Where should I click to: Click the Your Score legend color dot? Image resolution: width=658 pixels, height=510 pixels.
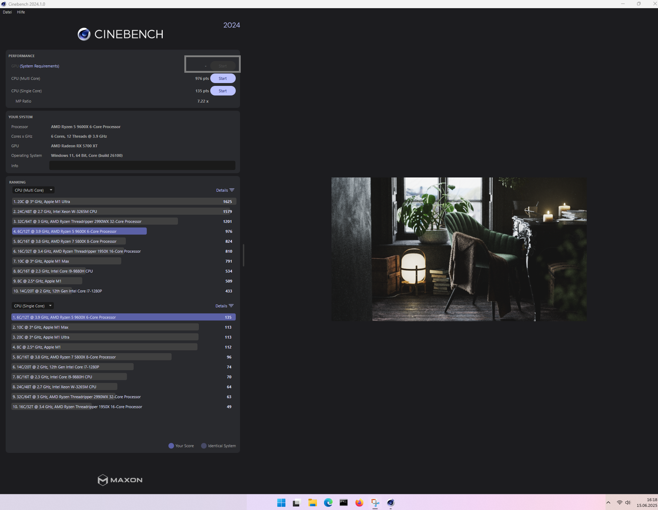click(x=171, y=446)
